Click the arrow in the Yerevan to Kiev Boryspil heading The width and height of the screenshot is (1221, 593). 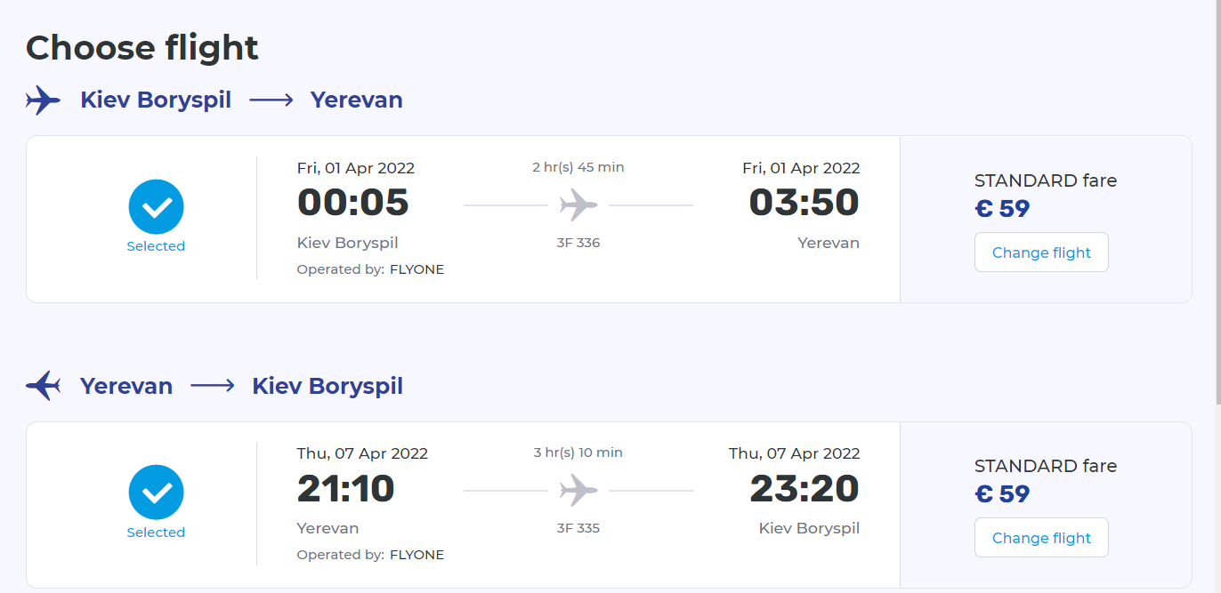tap(213, 386)
